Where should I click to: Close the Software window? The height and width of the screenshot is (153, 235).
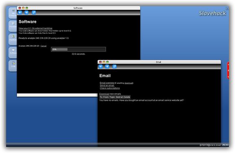point(20,8)
